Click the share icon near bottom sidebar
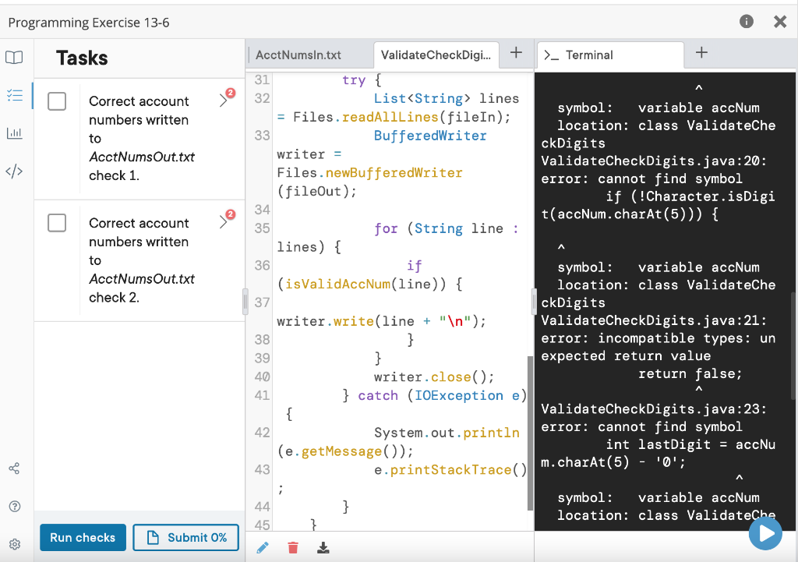Screen dimensions: 798x562 pos(15,468)
